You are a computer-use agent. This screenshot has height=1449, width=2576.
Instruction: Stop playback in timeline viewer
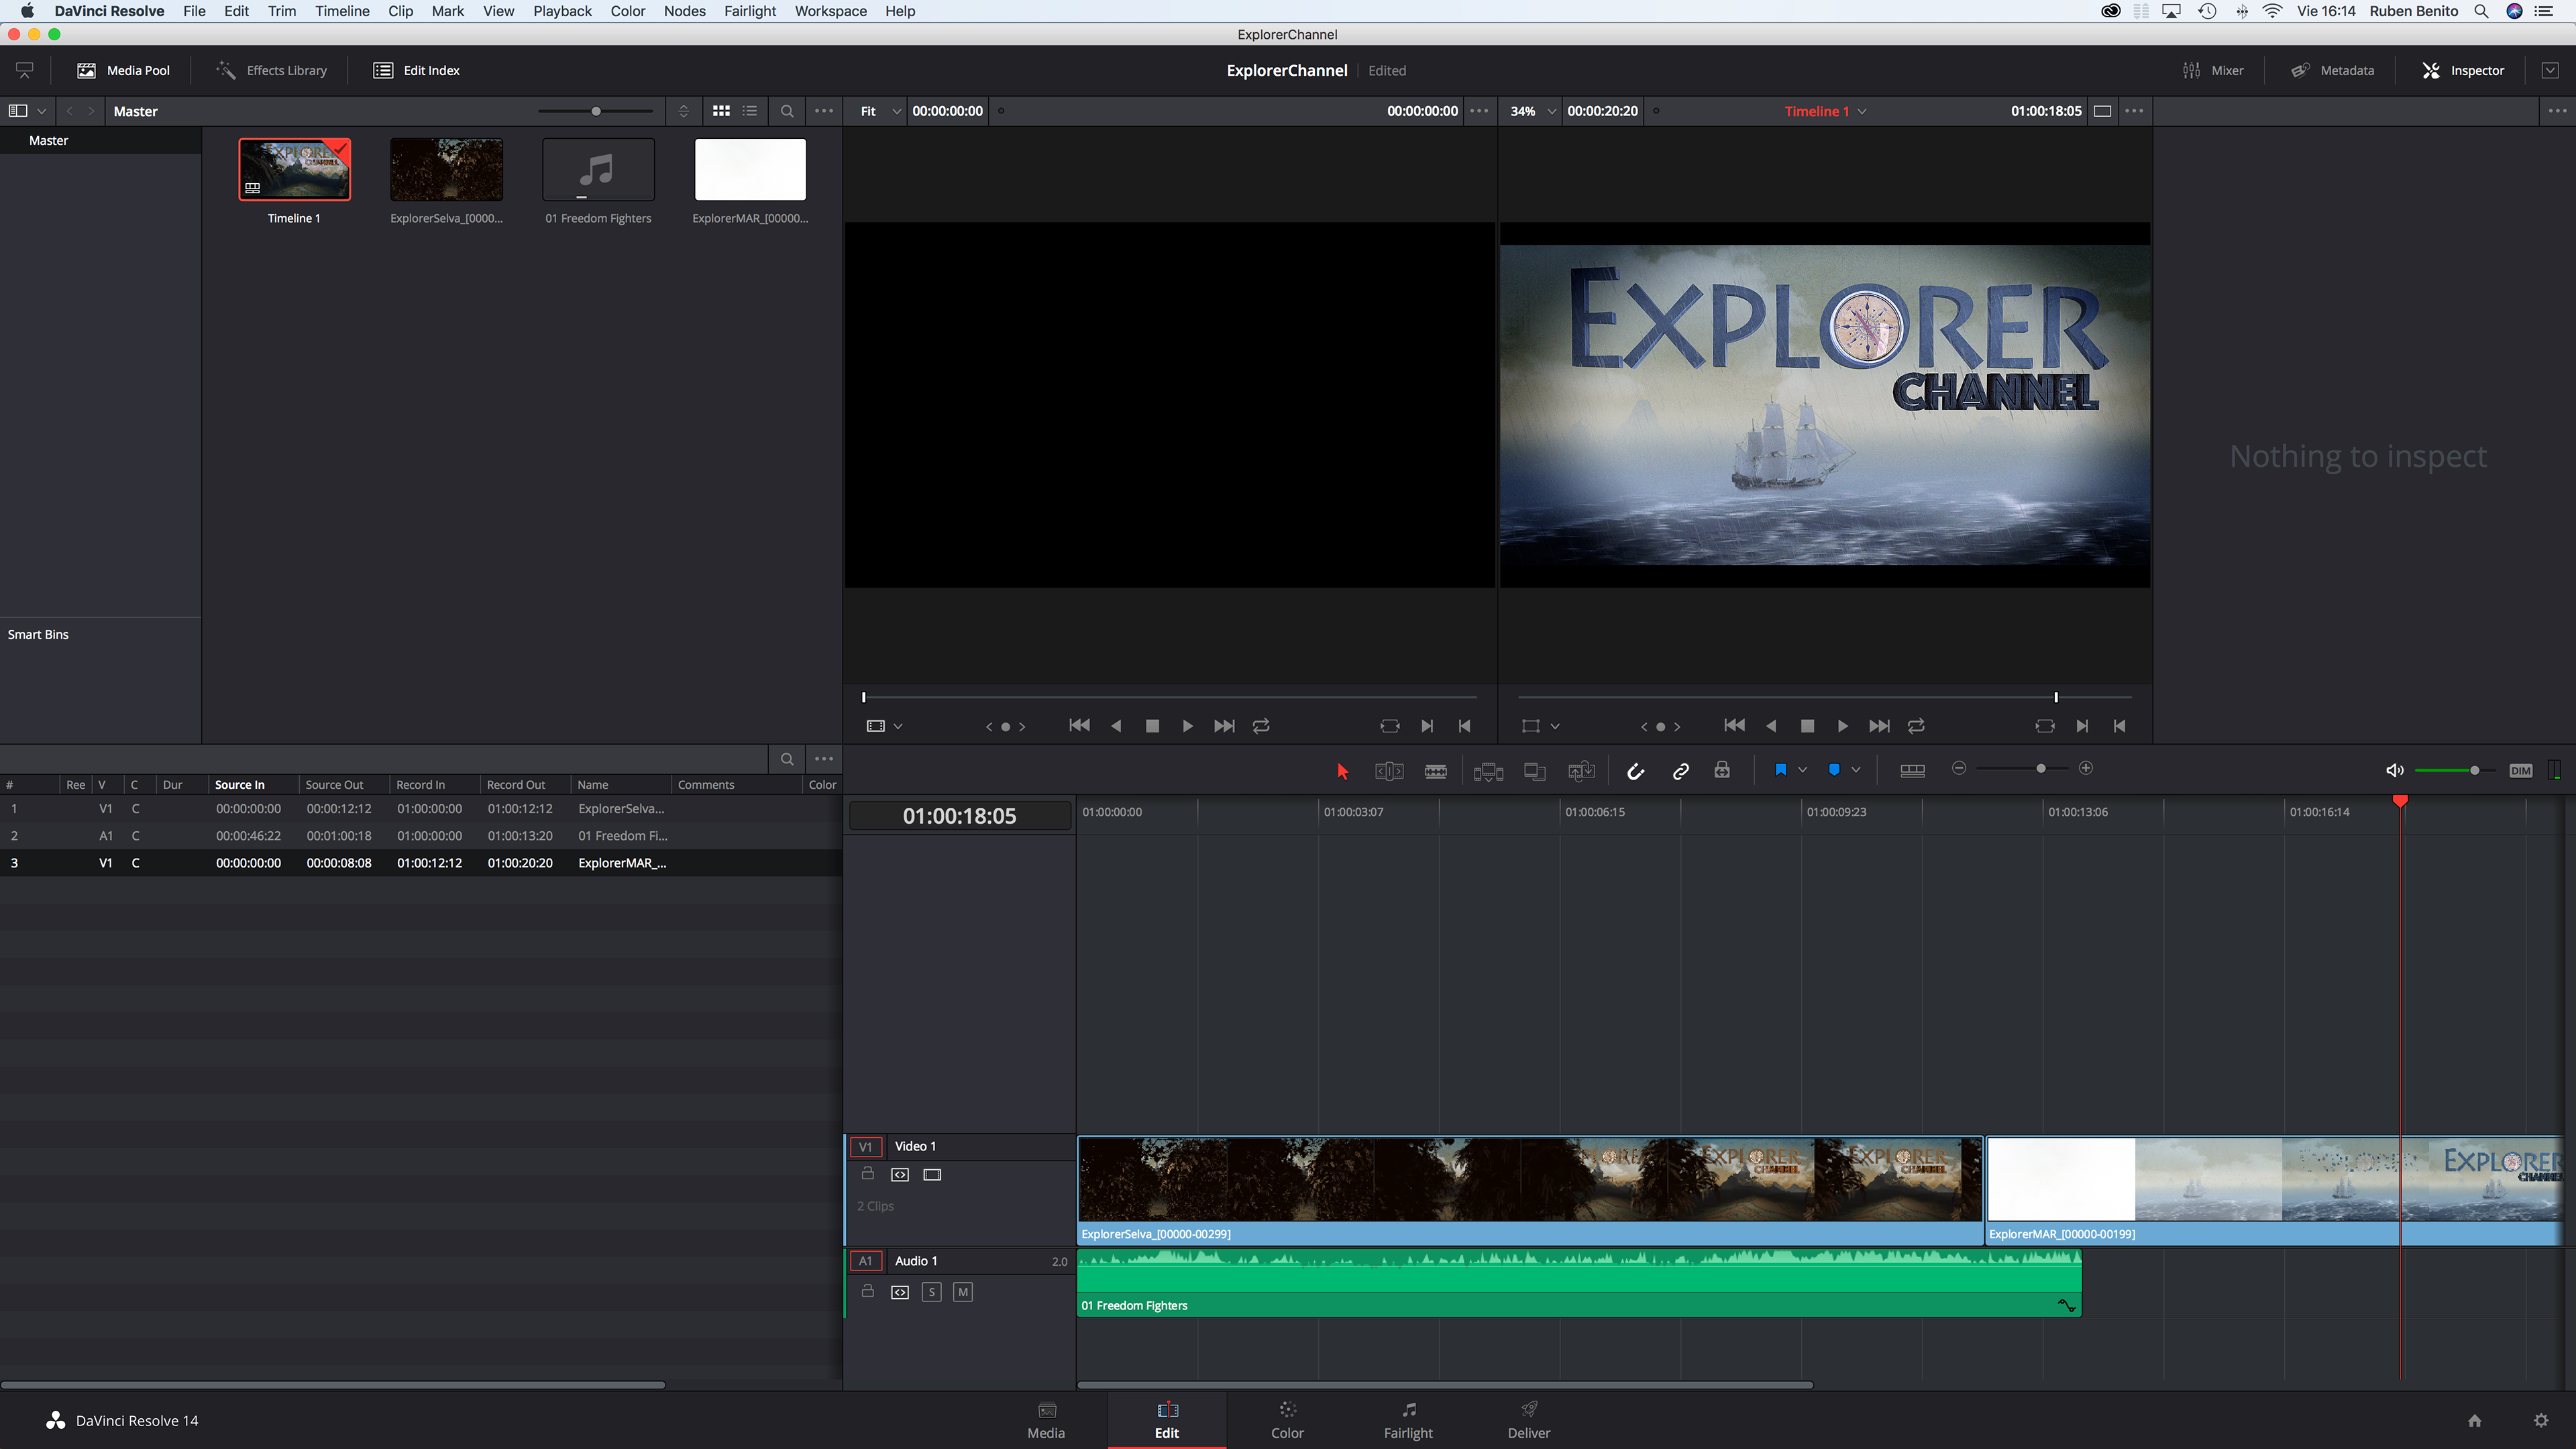pos(1807,726)
